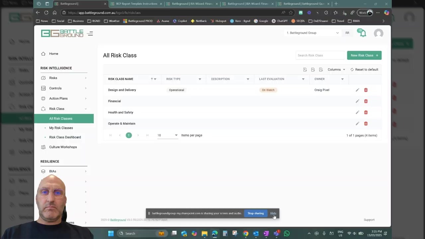
Task: Open Risk Class Dashboard menu item
Action: click(x=65, y=137)
